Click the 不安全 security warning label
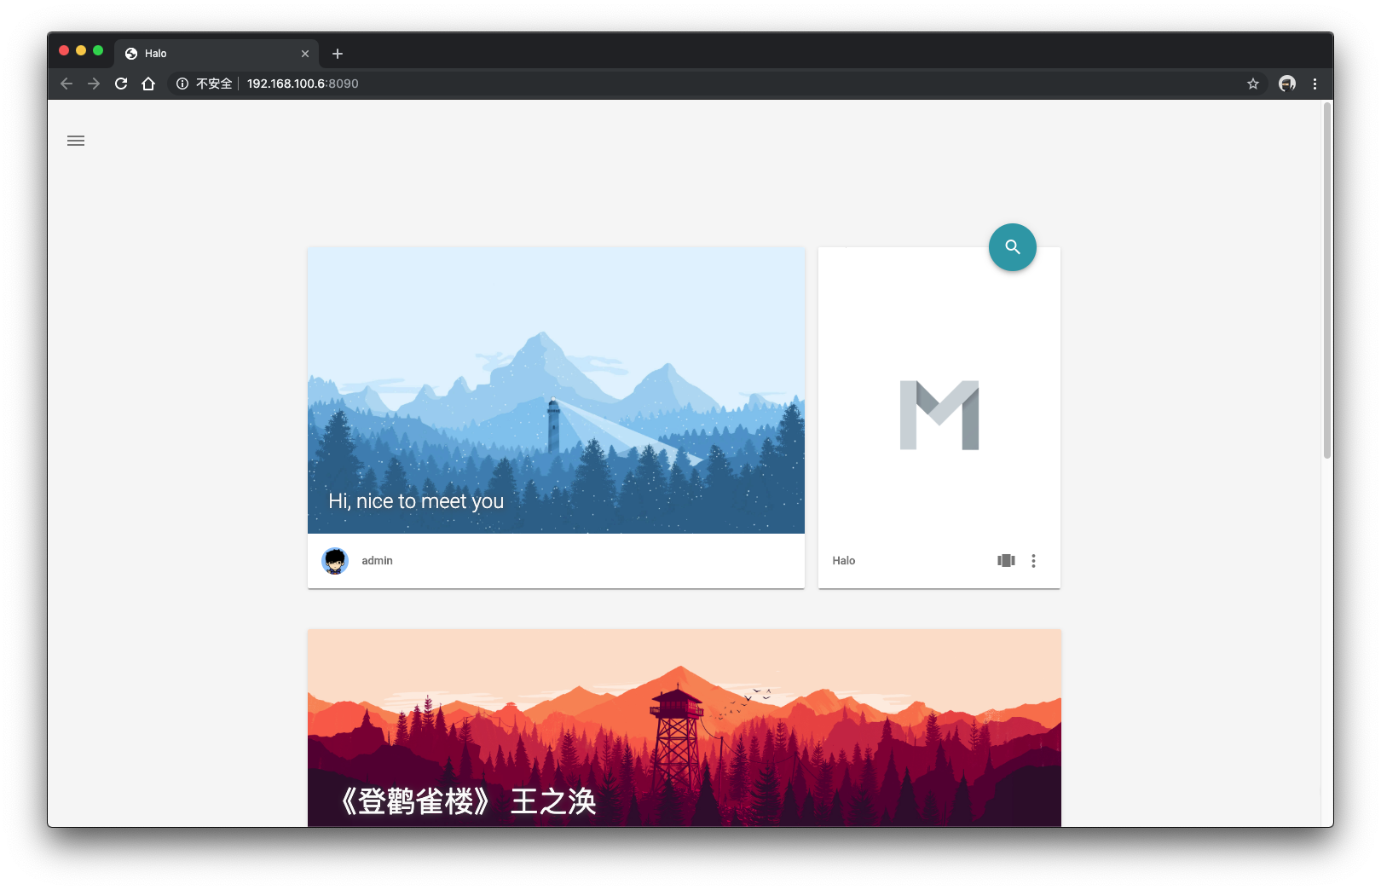Screen dimensions: 1381x890 pyautogui.click(x=214, y=84)
